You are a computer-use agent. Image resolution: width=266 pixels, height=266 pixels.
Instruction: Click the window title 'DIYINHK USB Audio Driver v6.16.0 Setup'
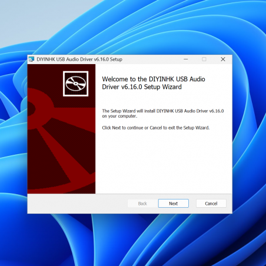coord(79,59)
